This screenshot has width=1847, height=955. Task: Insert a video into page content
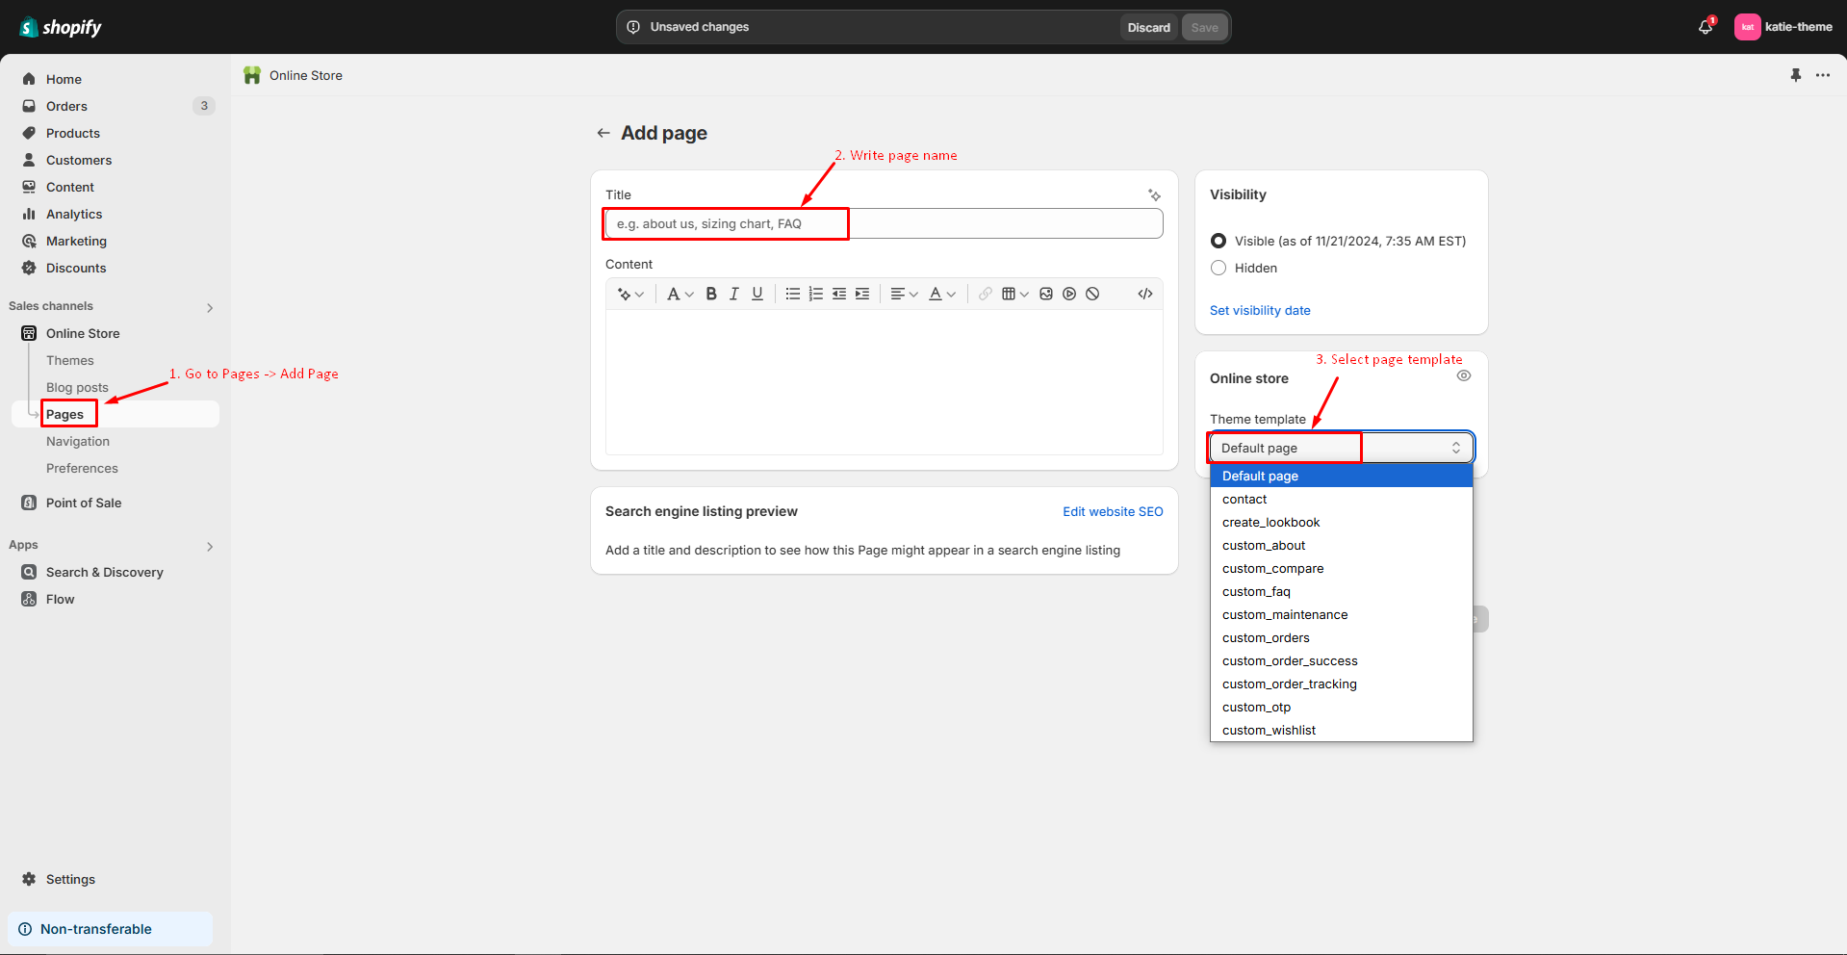click(1069, 294)
